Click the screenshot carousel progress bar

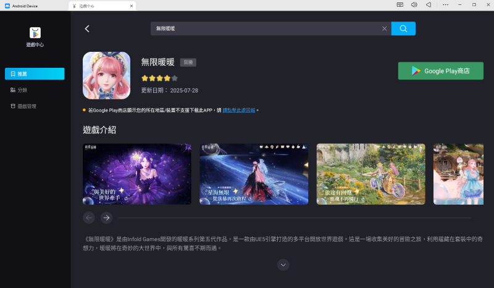tap(295, 218)
